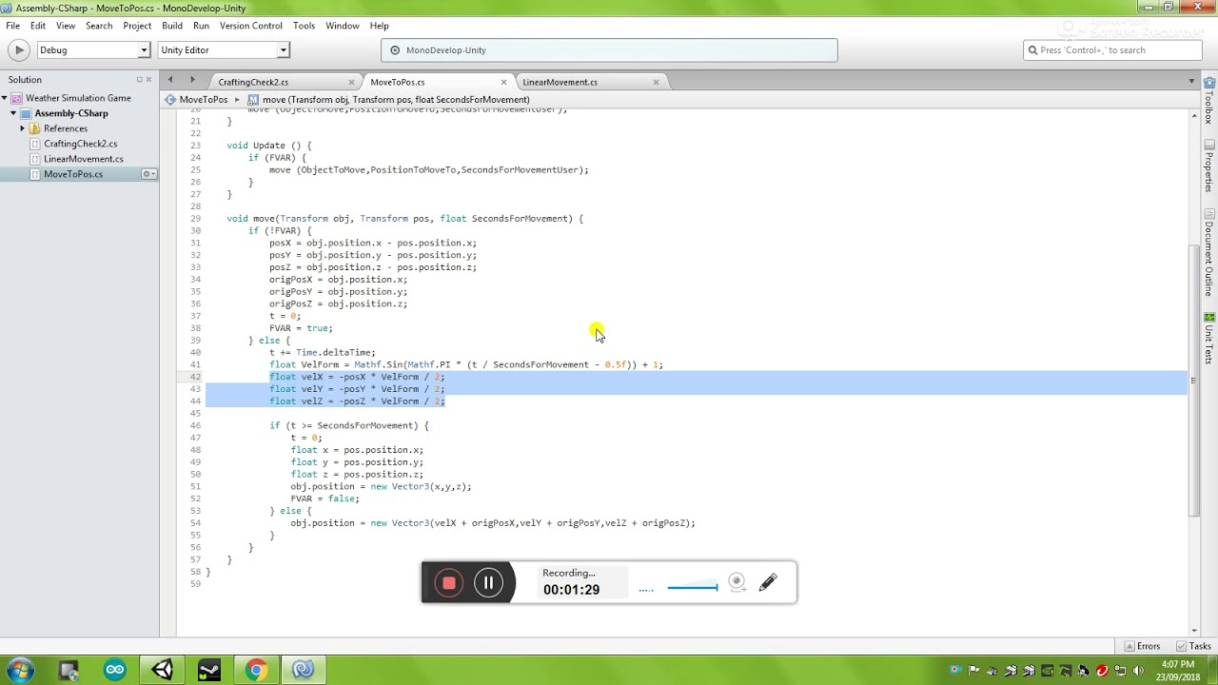Open the Errors pad
The width and height of the screenshot is (1218, 685).
click(1142, 646)
